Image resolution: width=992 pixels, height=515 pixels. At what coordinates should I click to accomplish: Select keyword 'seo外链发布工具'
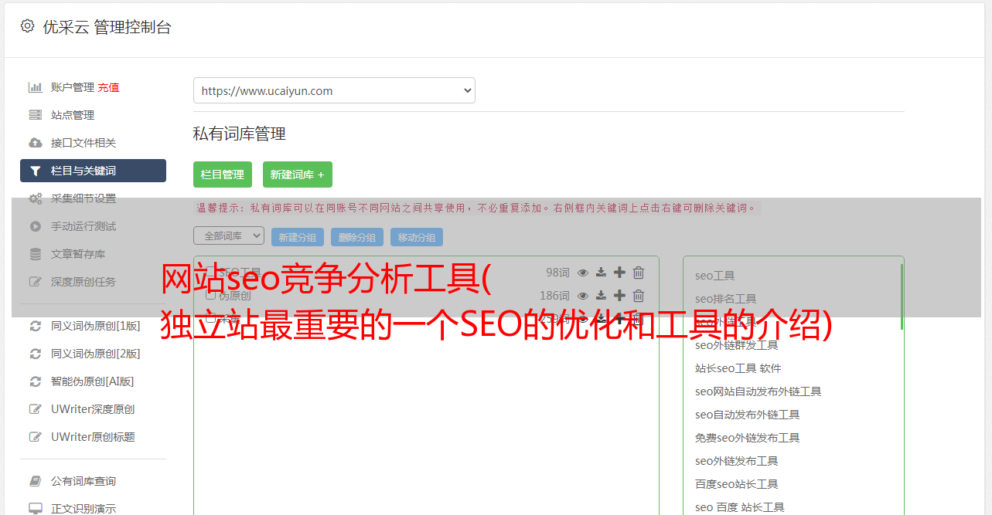coord(737,461)
